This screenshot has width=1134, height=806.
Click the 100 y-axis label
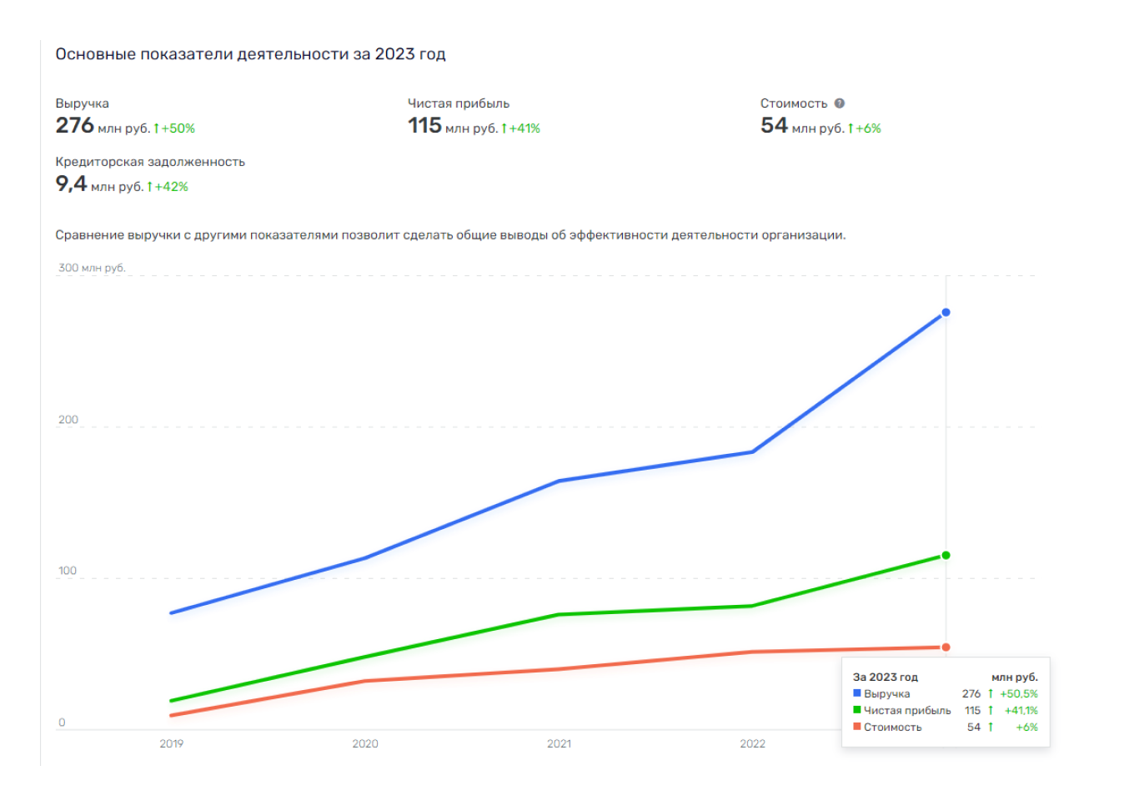click(68, 571)
